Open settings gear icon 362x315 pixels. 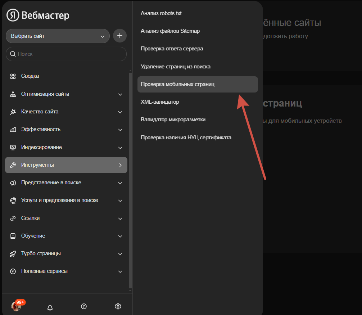118,306
